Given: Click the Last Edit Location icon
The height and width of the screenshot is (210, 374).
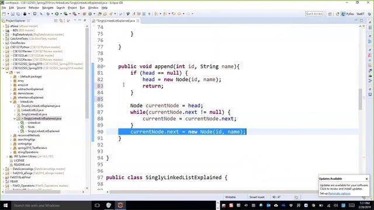Looking at the screenshot, I should tap(174, 14).
